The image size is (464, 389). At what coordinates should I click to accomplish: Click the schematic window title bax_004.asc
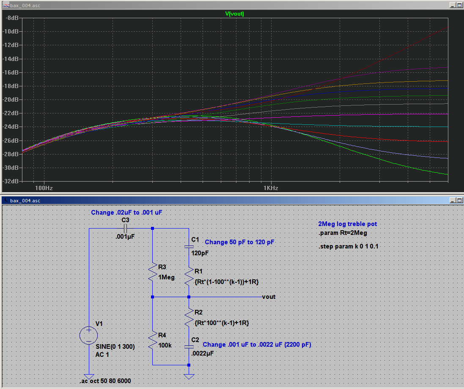(25, 201)
